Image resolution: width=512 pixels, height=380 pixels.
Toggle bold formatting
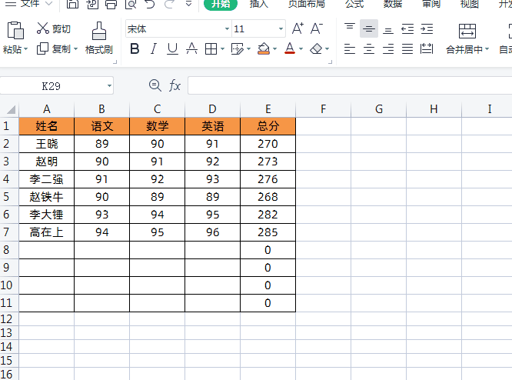click(135, 49)
